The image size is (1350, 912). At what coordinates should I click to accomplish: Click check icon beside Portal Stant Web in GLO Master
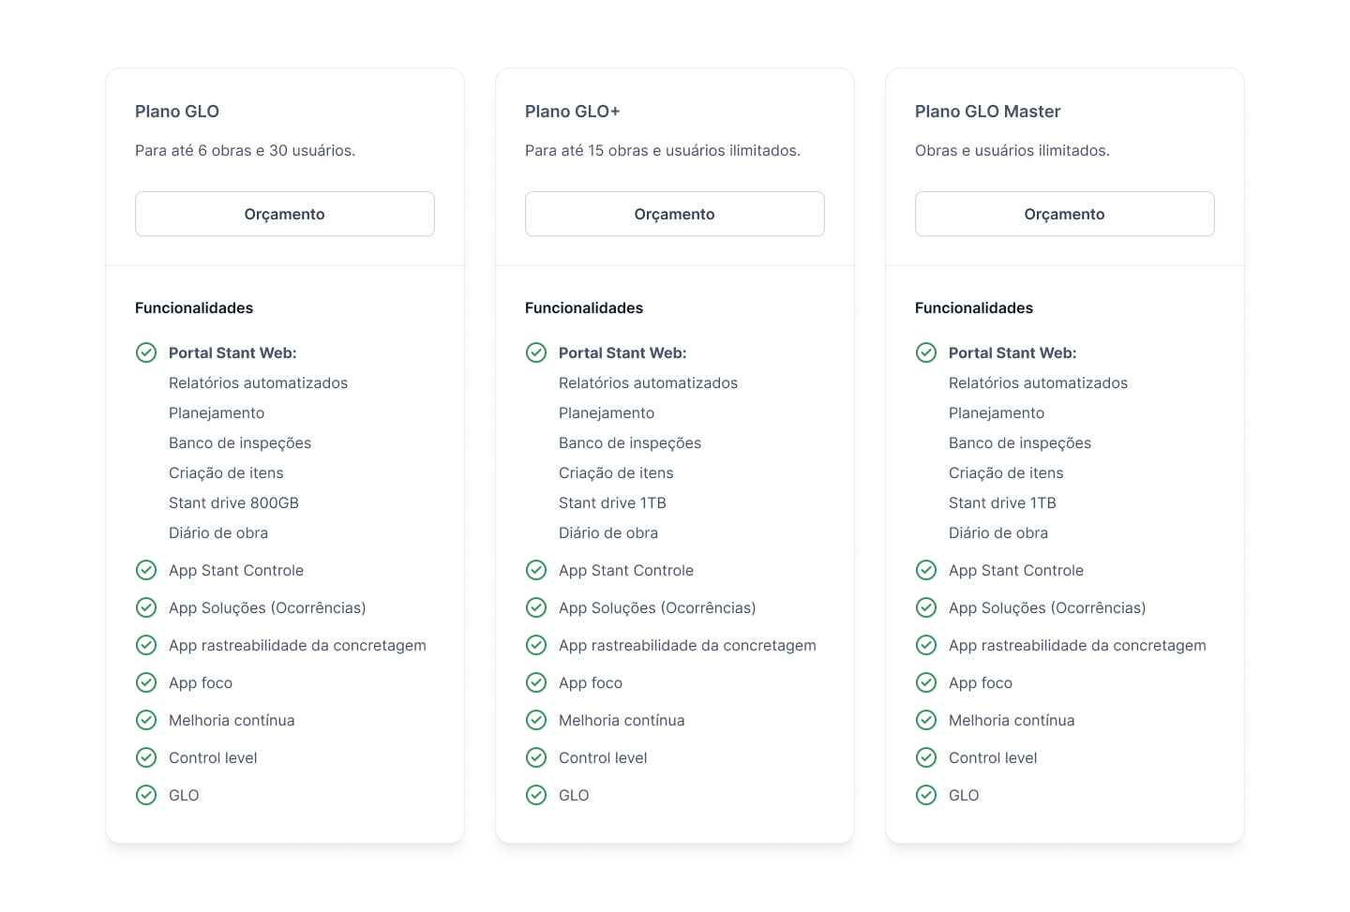point(926,352)
